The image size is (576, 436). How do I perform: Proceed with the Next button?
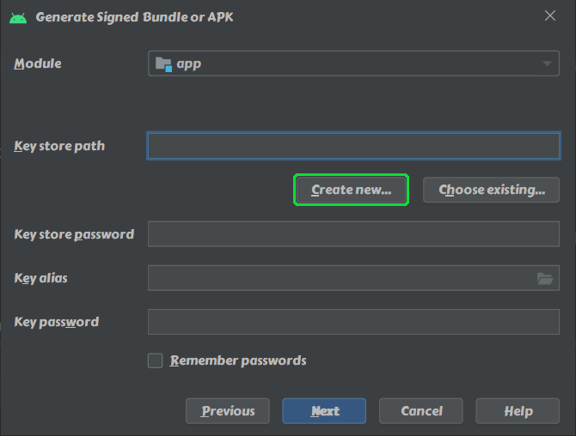tap(324, 411)
